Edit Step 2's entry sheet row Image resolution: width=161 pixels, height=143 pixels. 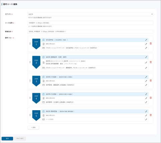point(146,62)
